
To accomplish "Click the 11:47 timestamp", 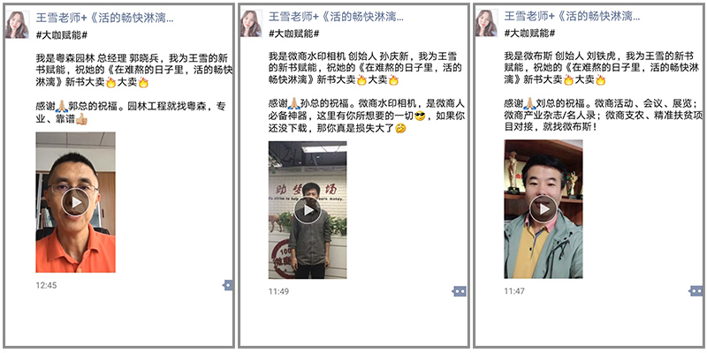I will [x=514, y=291].
